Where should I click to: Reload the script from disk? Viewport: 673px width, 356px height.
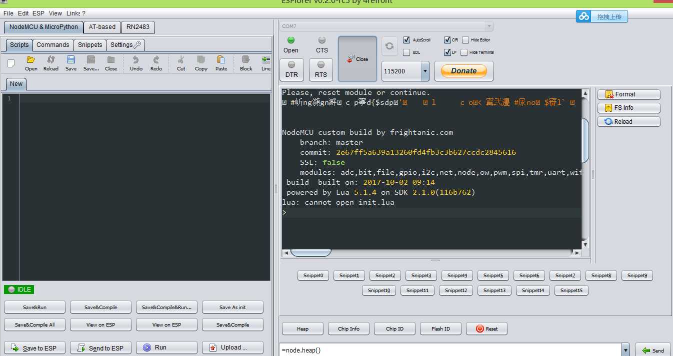pyautogui.click(x=51, y=63)
